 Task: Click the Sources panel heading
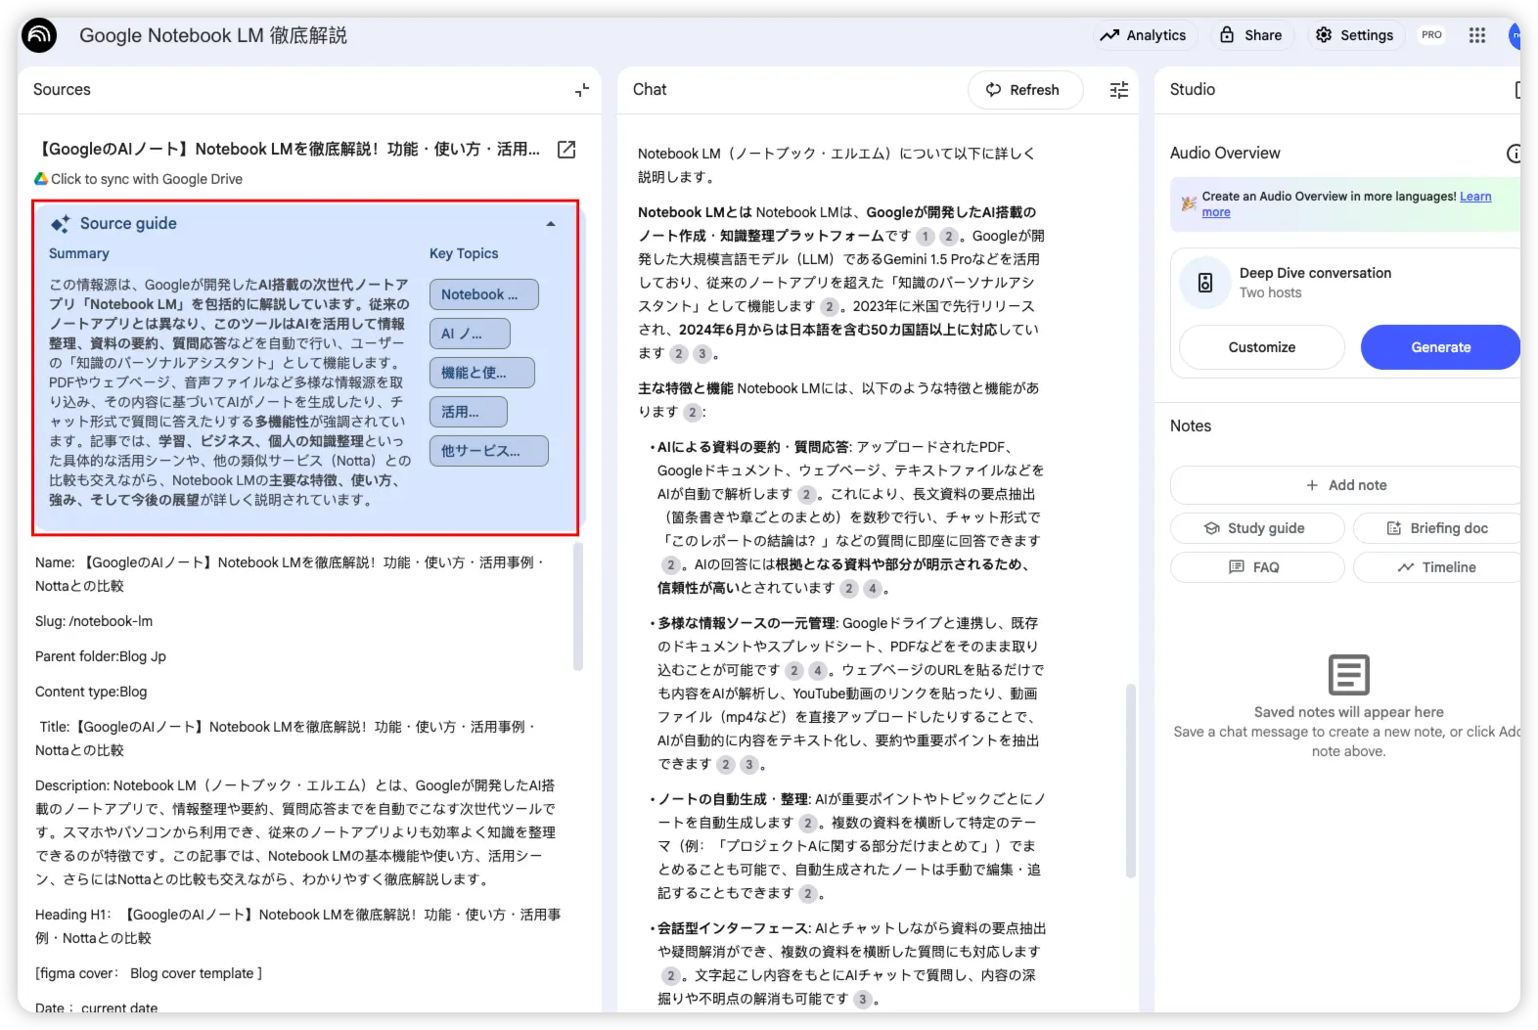pyautogui.click(x=62, y=90)
